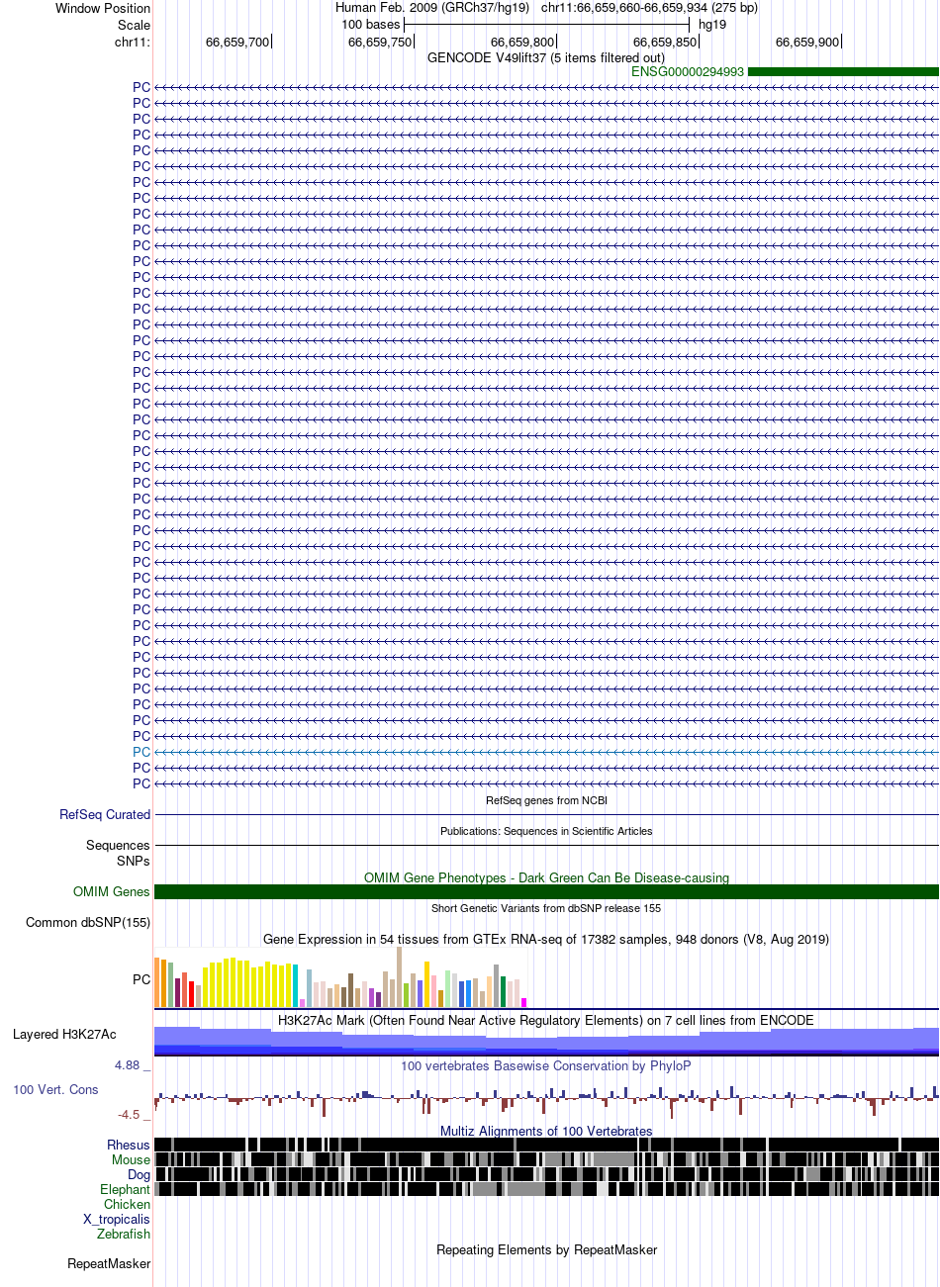
Task: Click the 66,659,750 coordinate on the ruler
Action: (380, 43)
